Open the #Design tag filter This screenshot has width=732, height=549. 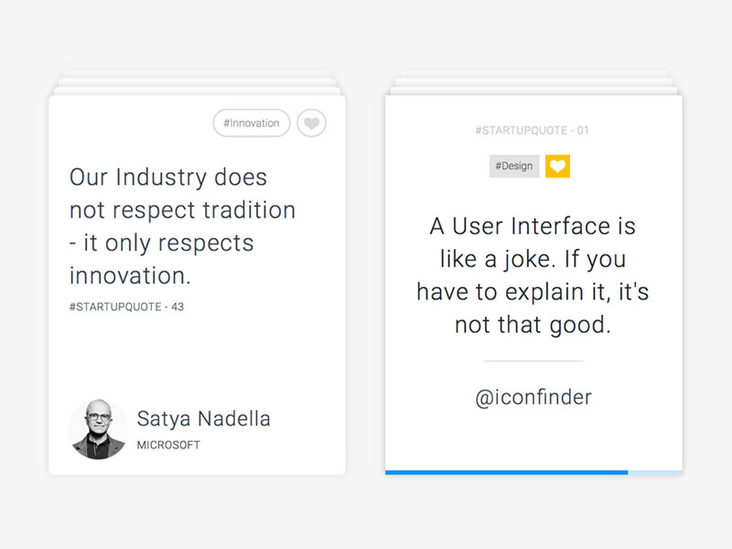point(514,166)
